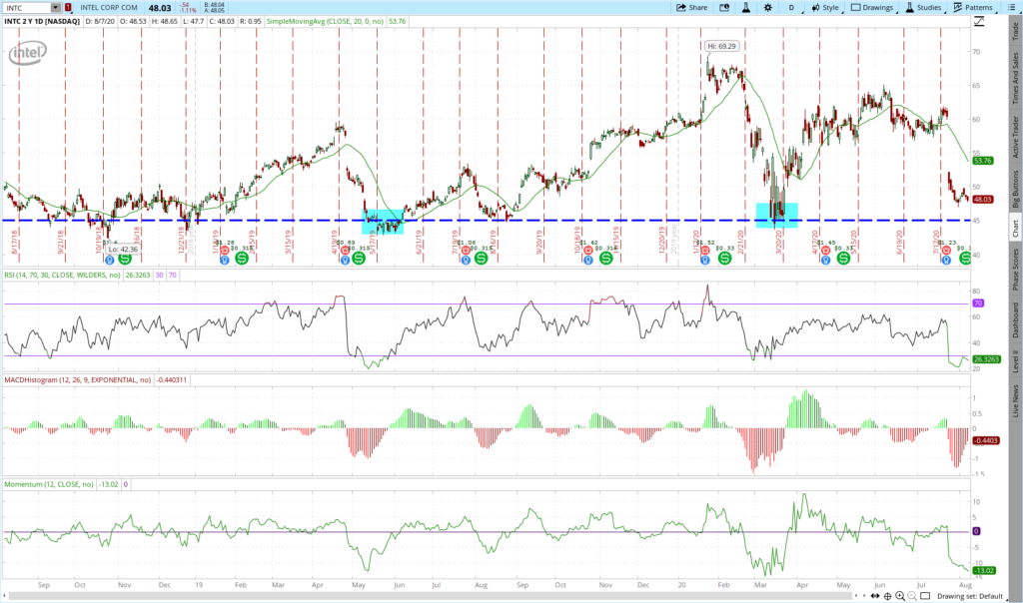
Task: Click the Lo: 42.36 price bubble
Action: 122,249
